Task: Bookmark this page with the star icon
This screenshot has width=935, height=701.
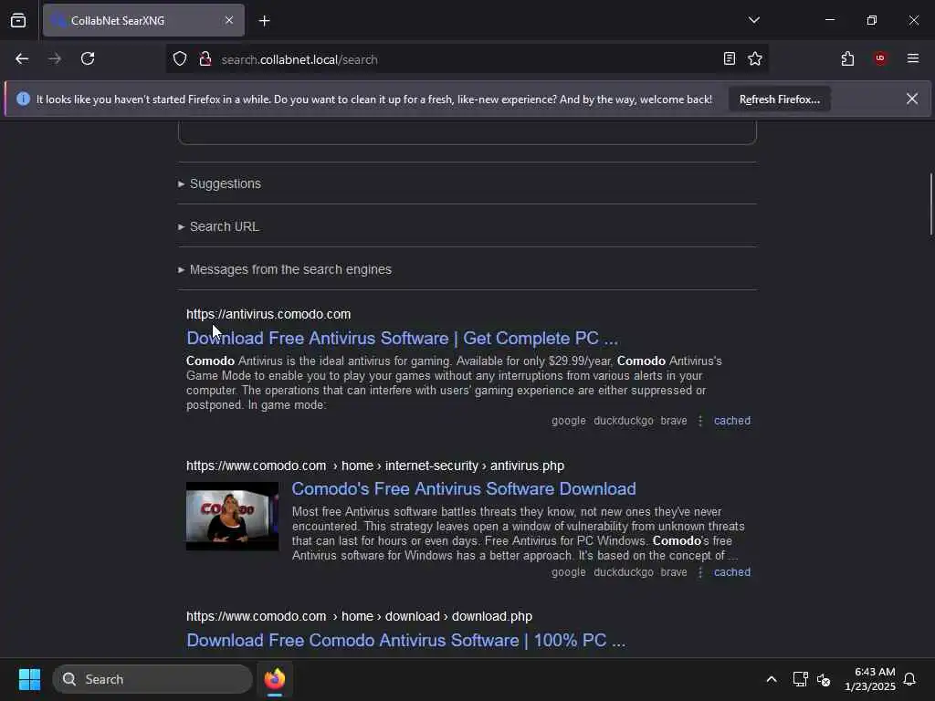Action: [755, 59]
